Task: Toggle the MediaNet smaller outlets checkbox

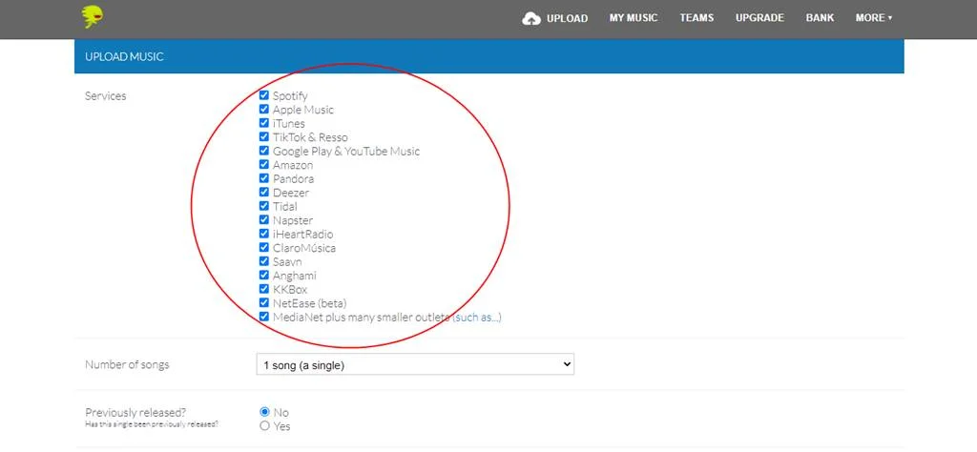Action: 264,317
